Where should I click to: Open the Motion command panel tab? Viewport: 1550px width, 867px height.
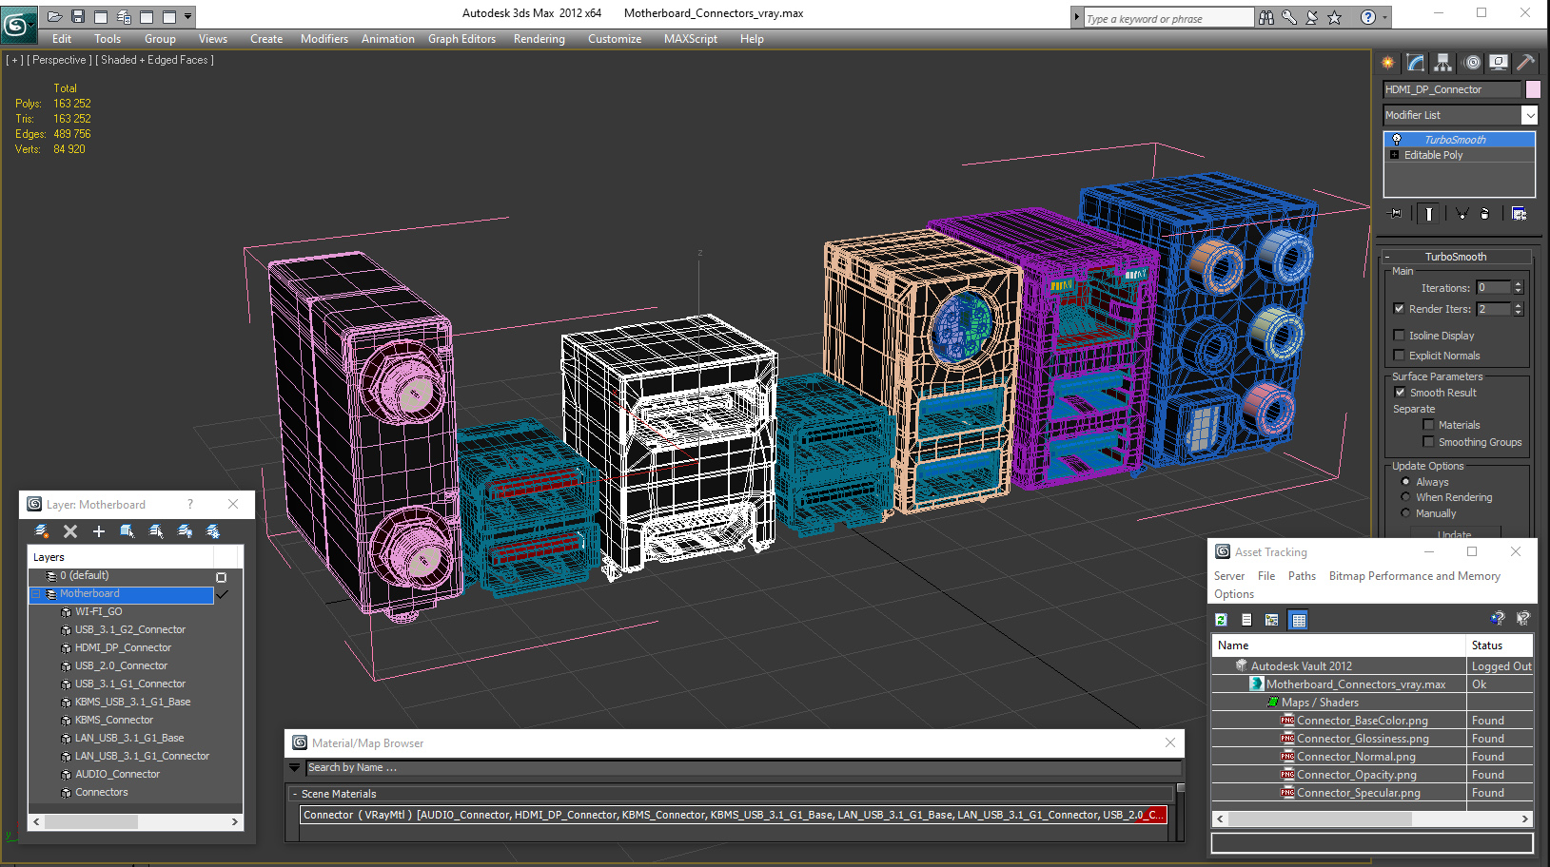click(x=1472, y=63)
